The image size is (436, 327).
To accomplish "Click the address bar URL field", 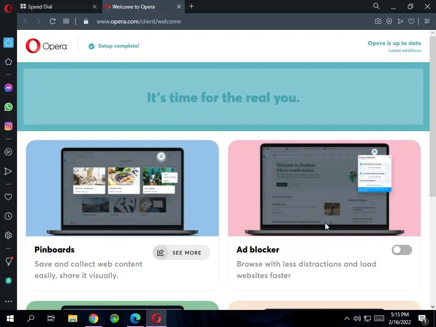I will click(x=138, y=21).
